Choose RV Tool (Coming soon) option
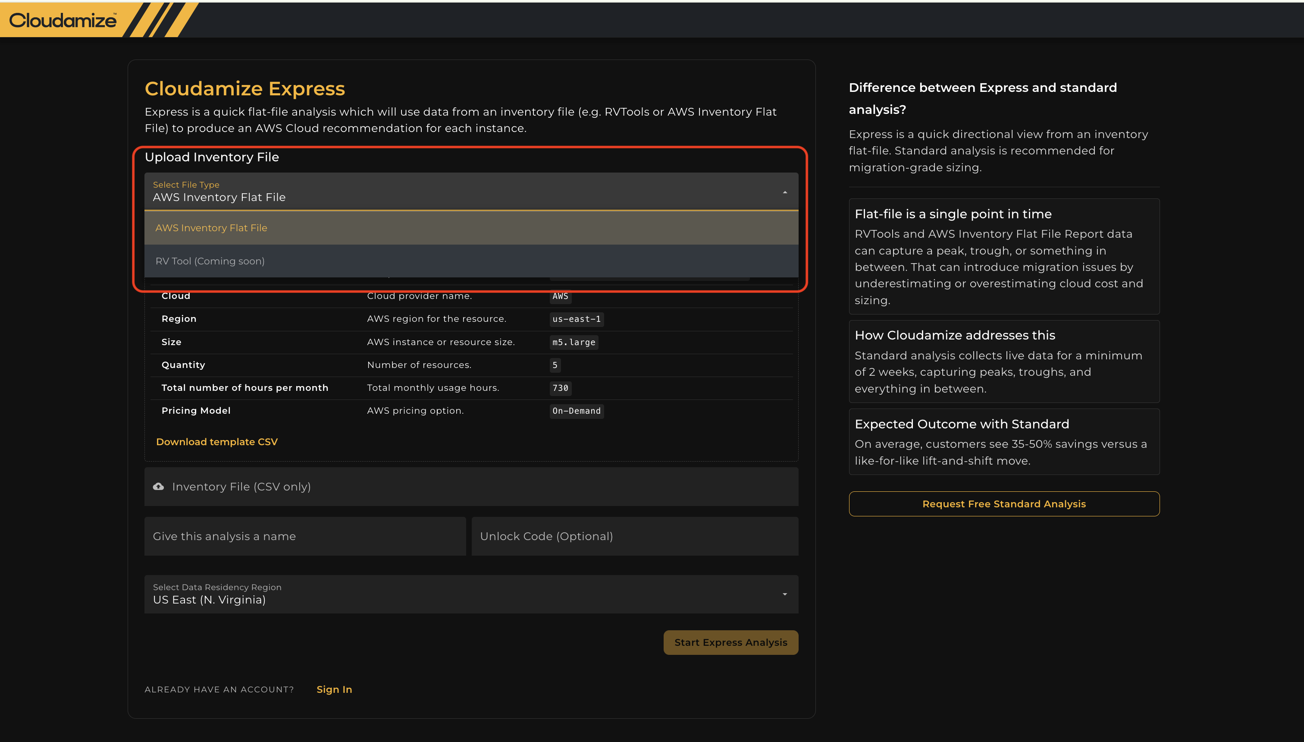This screenshot has width=1304, height=742. (471, 261)
